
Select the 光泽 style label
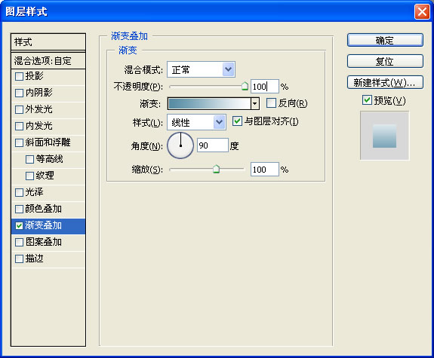coord(34,192)
